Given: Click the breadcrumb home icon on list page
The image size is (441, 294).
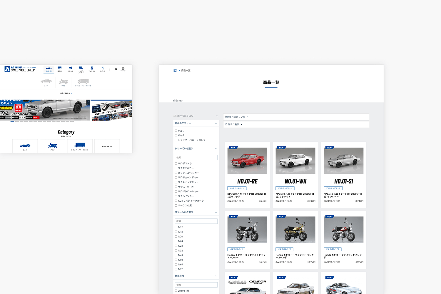Looking at the screenshot, I should 175,71.
